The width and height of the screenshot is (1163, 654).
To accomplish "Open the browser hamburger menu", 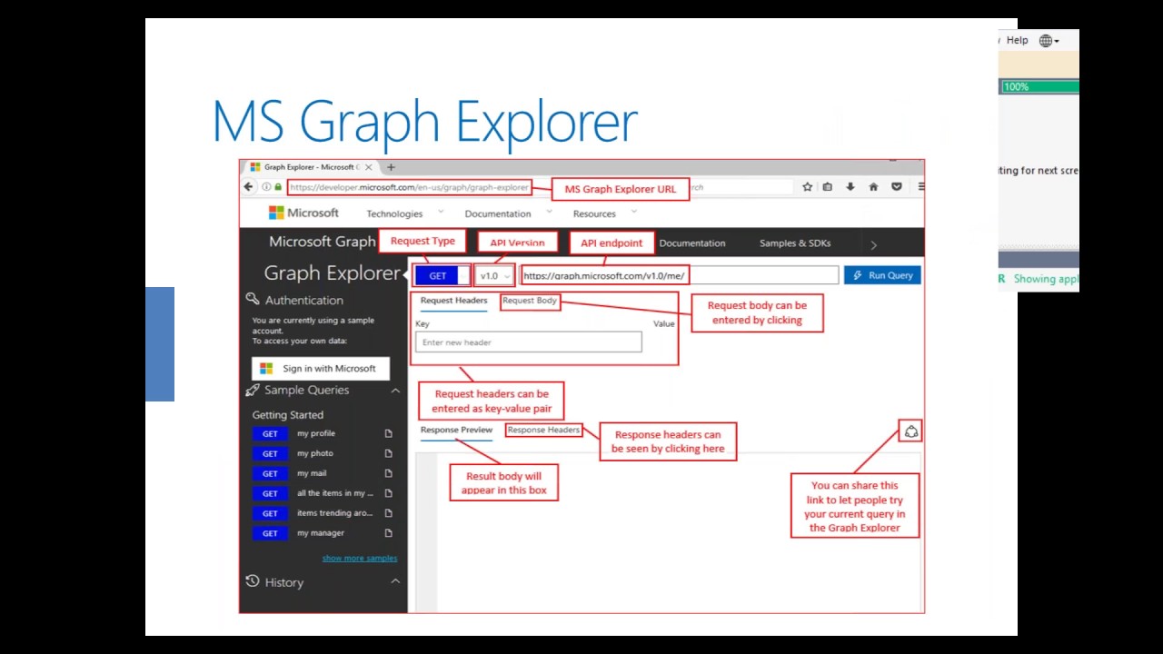I will tap(920, 187).
